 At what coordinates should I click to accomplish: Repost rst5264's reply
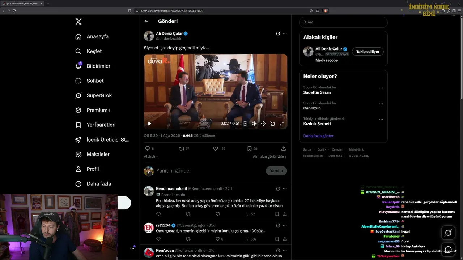click(x=188, y=239)
